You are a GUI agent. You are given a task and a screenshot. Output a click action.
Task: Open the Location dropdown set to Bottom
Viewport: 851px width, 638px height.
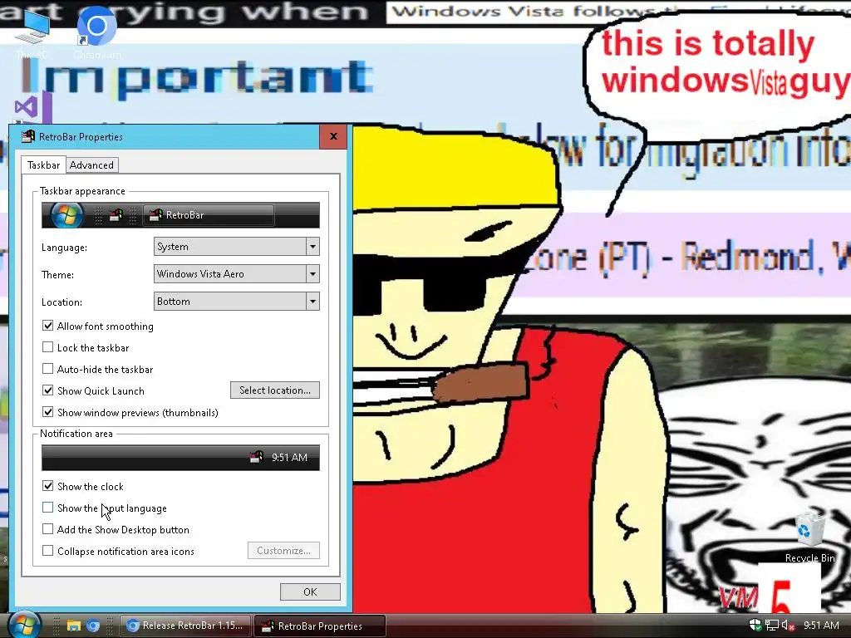(x=237, y=301)
